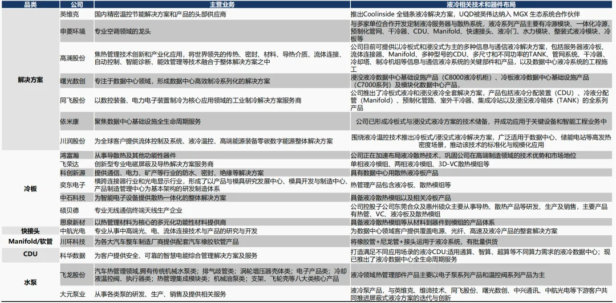Select the Manifold/软管 category cell
This screenshot has width=616, height=303.
point(30,241)
